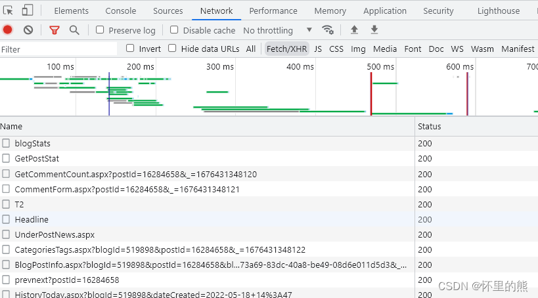The width and height of the screenshot is (538, 298).
Task: Select Fetch/XHR request type filter
Action: (287, 49)
